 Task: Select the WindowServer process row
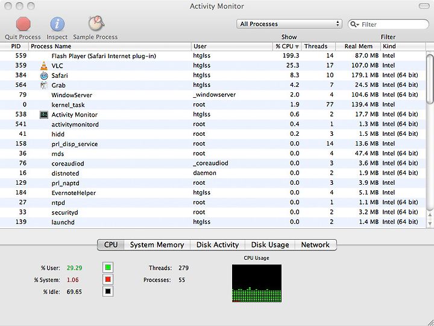pyautogui.click(x=213, y=95)
